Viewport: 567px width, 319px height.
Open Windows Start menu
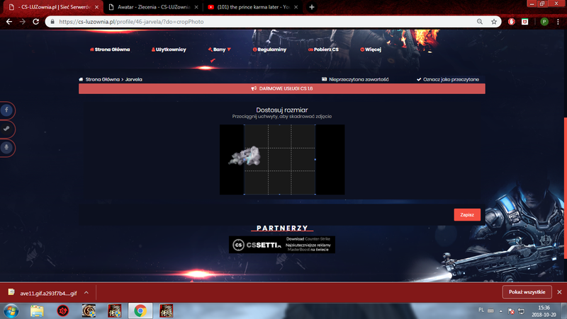(x=11, y=310)
